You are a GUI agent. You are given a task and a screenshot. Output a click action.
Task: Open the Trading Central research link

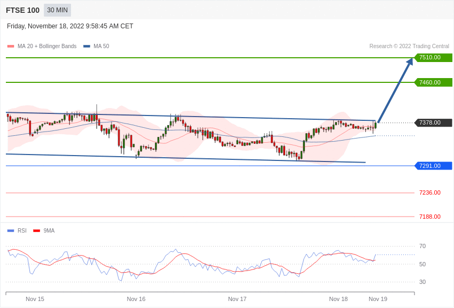coord(409,46)
